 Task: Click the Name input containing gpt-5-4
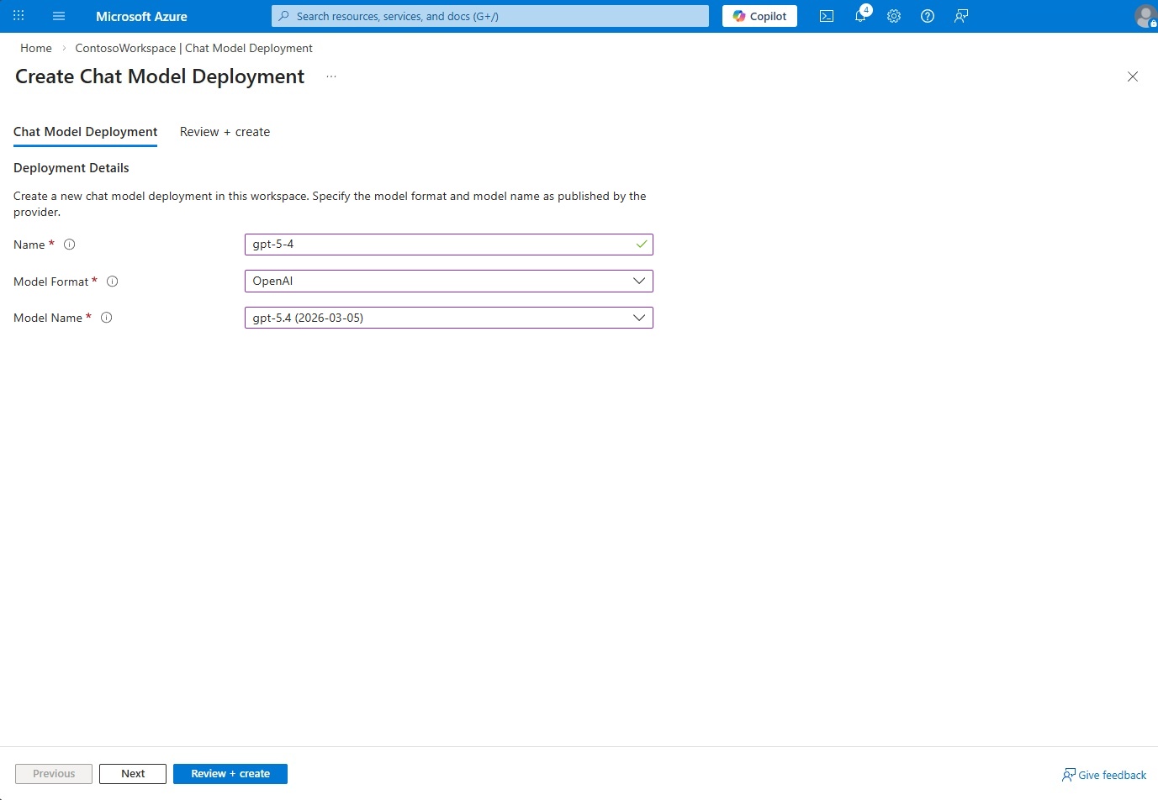[x=449, y=245]
